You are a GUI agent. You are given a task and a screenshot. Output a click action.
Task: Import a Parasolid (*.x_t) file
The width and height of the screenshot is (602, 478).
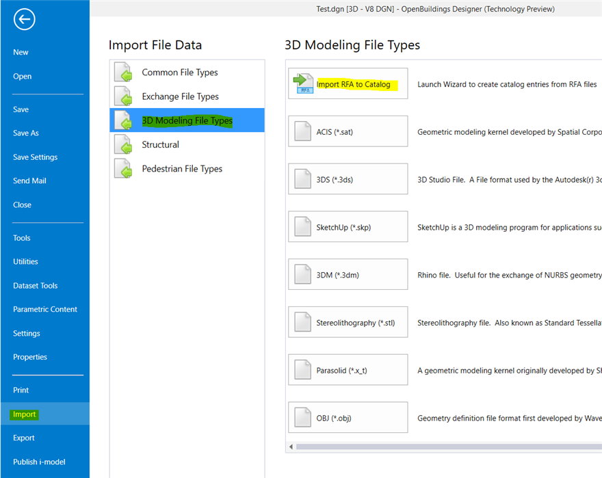(348, 370)
